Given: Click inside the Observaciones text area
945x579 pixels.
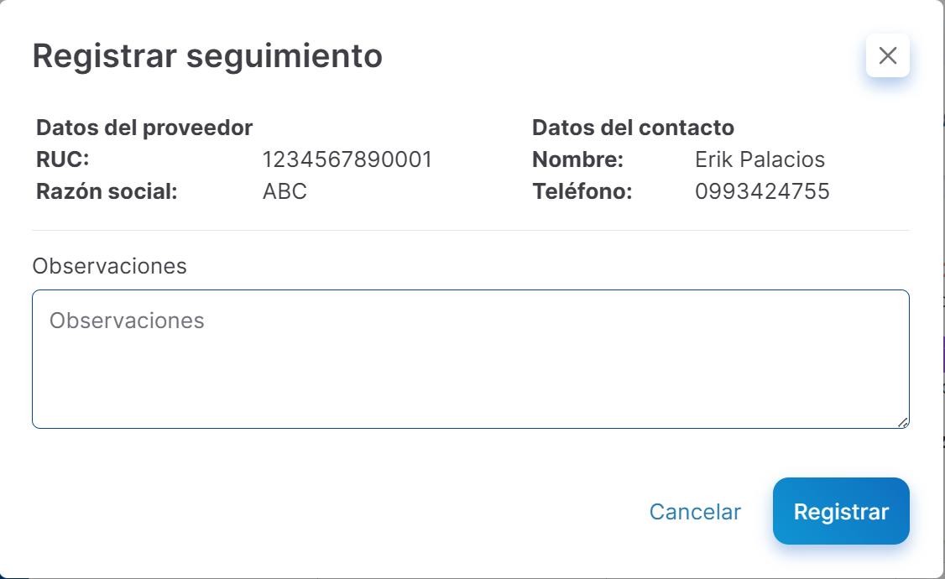Looking at the screenshot, I should [470, 358].
